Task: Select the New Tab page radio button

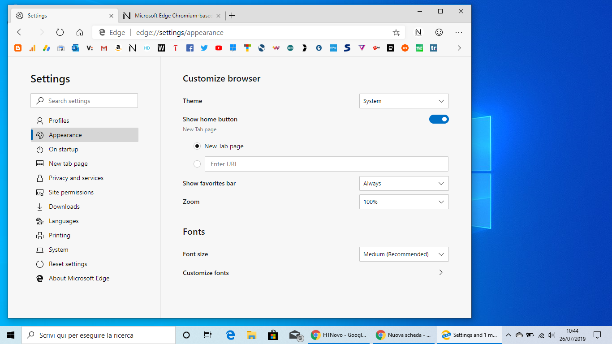Action: [x=197, y=146]
